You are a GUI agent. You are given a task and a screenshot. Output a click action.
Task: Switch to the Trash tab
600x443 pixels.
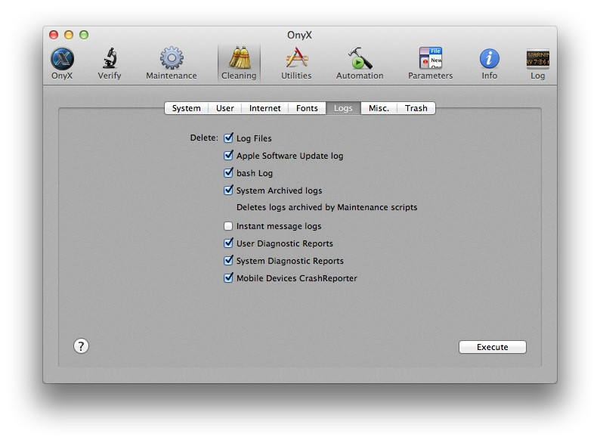click(416, 108)
